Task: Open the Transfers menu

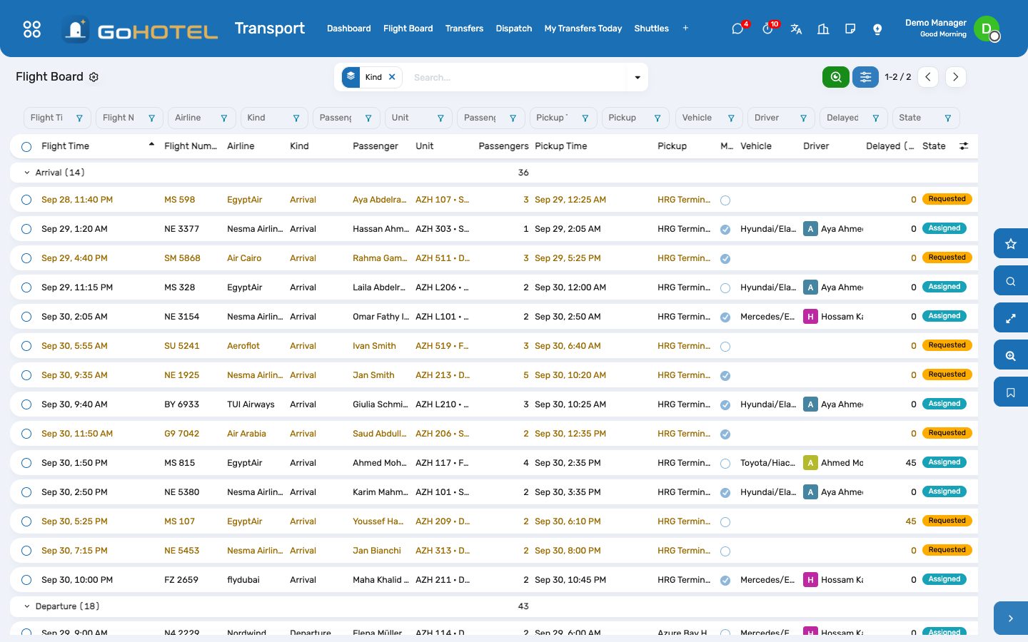Action: 464,29
